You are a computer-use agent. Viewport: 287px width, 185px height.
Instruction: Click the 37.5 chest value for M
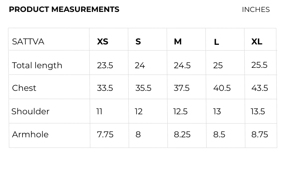tap(182, 88)
